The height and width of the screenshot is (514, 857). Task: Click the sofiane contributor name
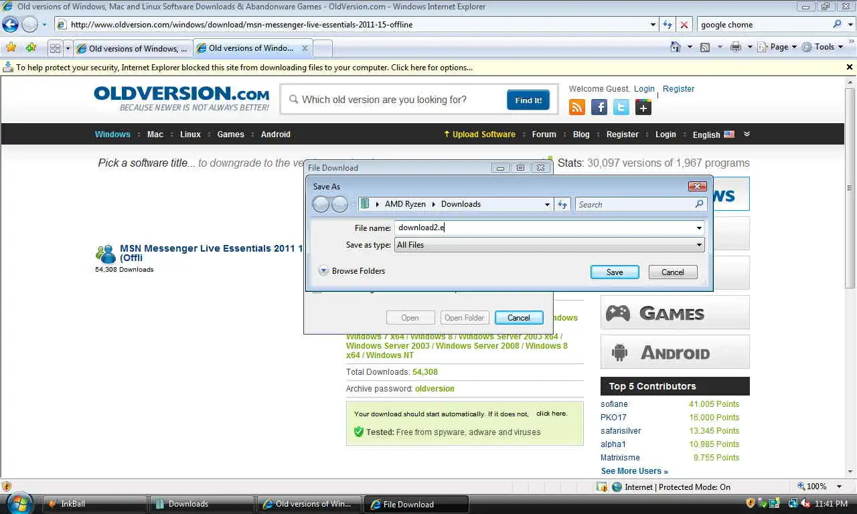click(x=614, y=404)
